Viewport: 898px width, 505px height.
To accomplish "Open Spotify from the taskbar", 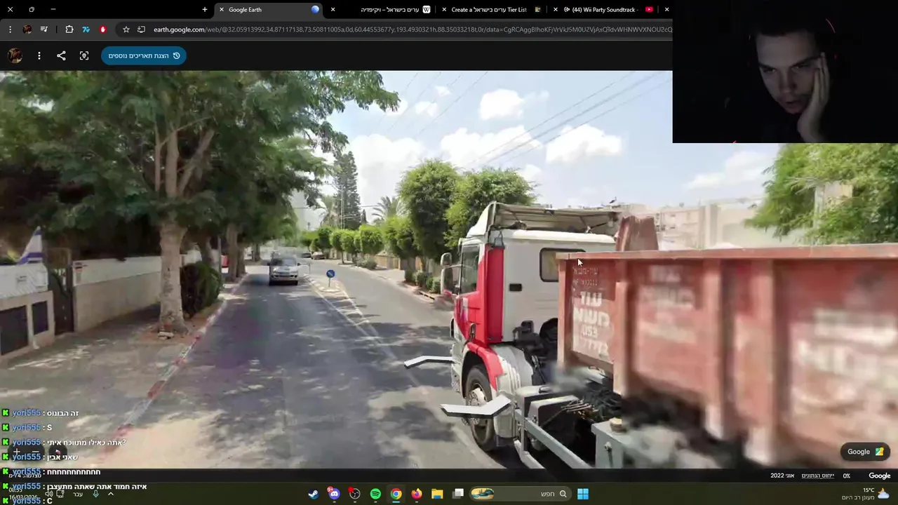I will click(x=375, y=494).
